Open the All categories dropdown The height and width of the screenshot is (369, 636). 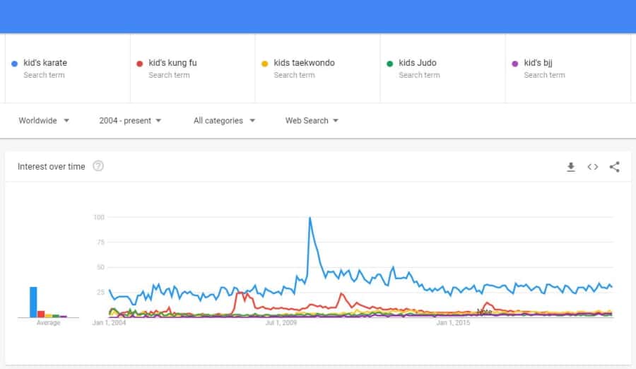point(224,121)
